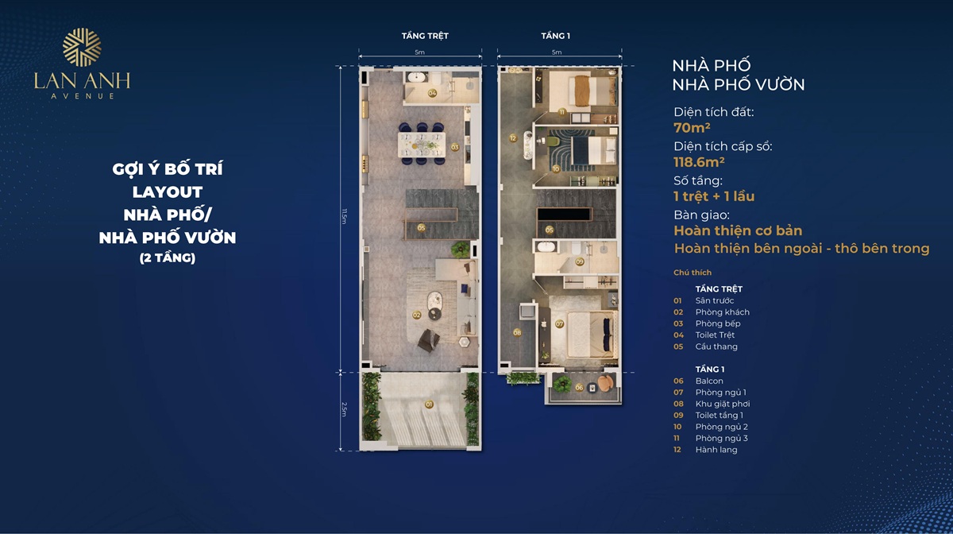Click marker 09 in the upper-floor toilet
This screenshot has height=534, width=953.
click(580, 261)
